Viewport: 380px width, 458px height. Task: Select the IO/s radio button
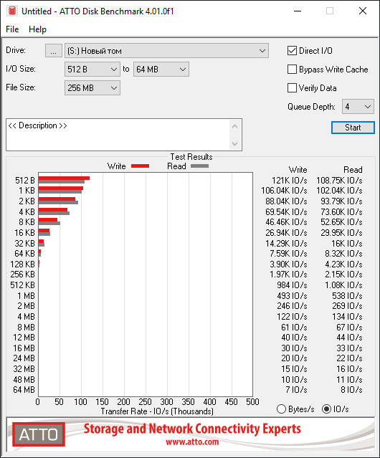tap(326, 409)
